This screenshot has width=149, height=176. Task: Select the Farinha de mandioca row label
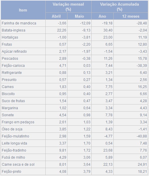click(x=19, y=23)
